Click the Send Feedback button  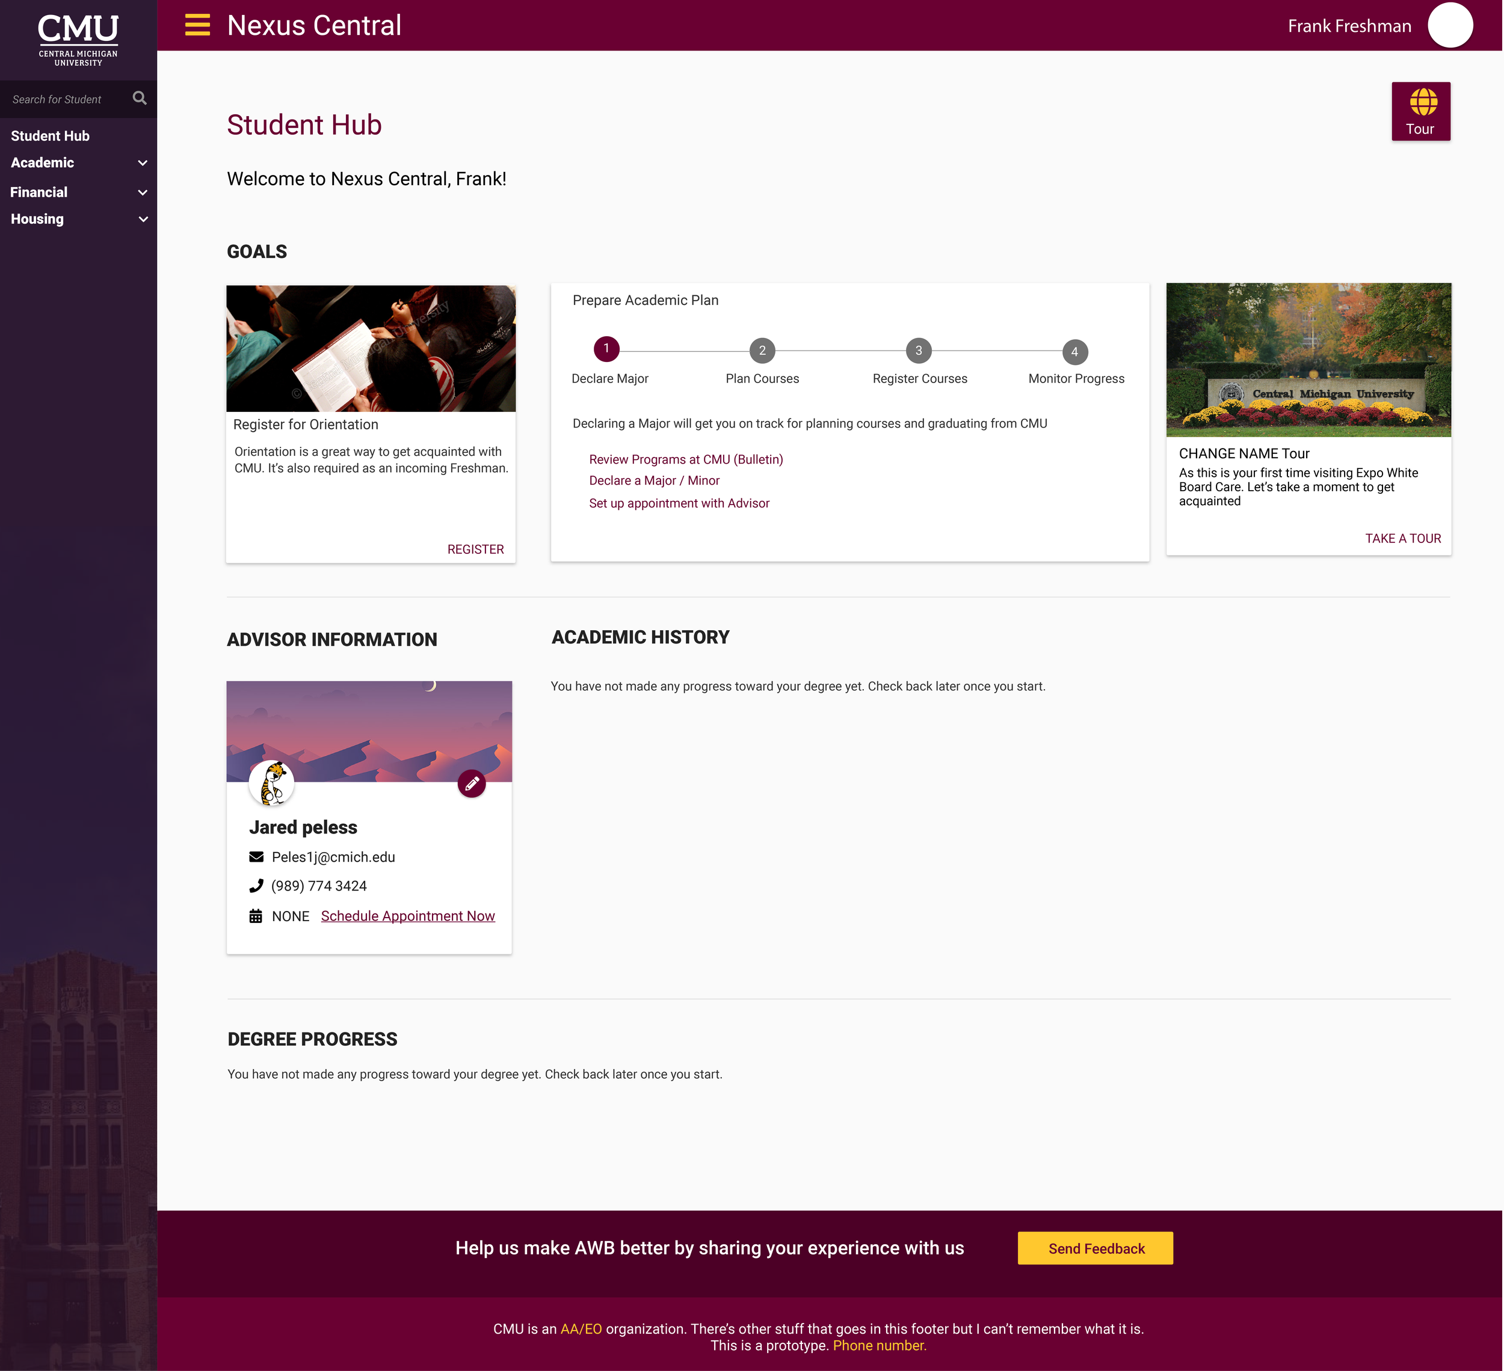pos(1096,1249)
